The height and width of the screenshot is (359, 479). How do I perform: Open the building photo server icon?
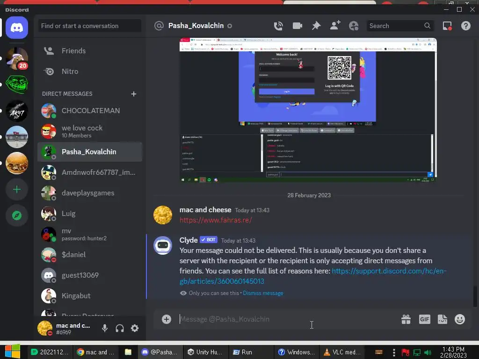click(x=17, y=137)
